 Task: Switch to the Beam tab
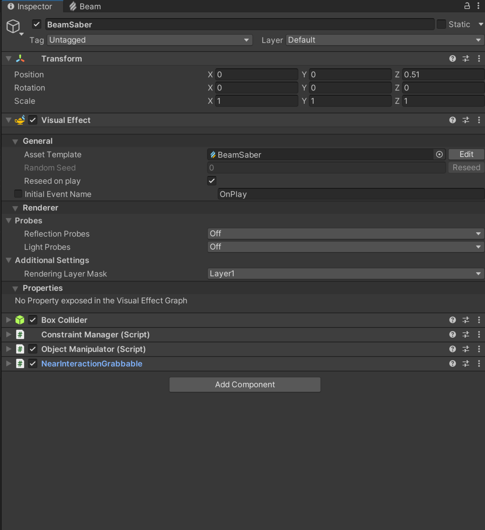click(85, 7)
